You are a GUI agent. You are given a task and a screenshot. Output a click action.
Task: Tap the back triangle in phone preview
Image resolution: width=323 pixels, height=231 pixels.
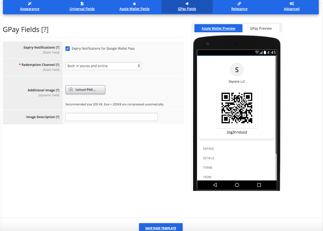(215, 185)
